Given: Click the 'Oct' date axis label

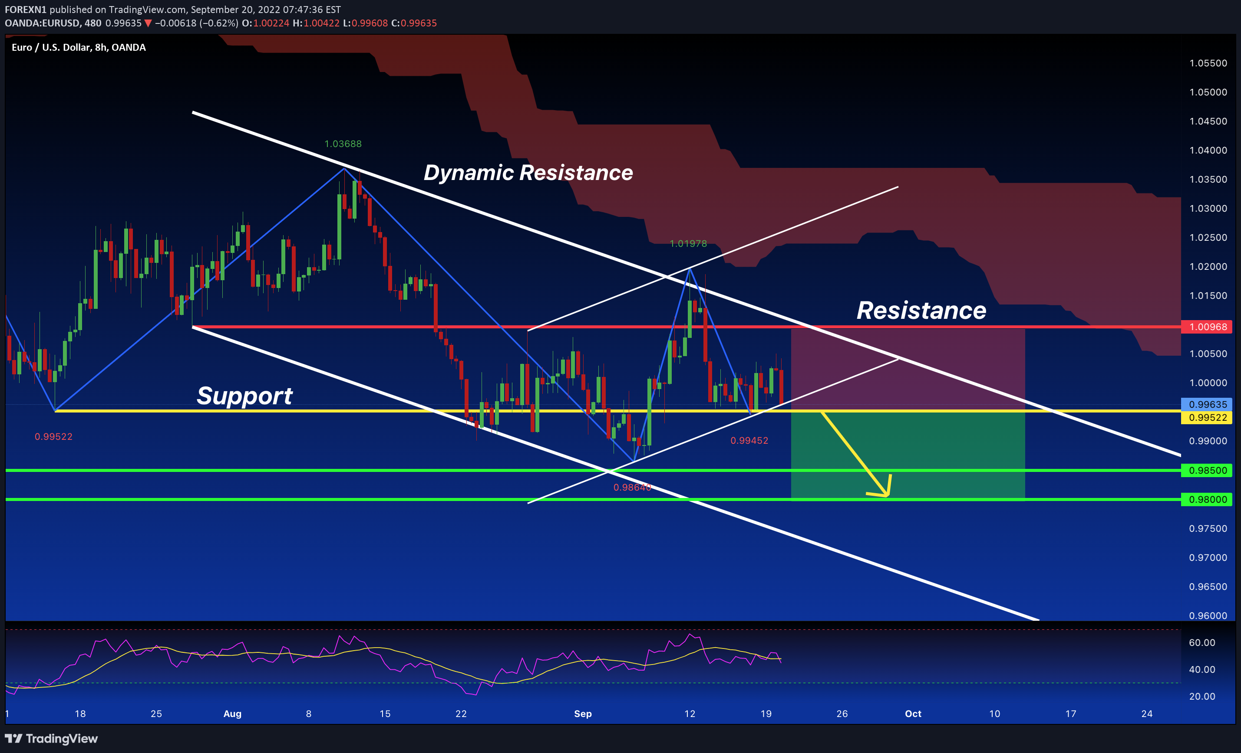Looking at the screenshot, I should coord(913,714).
